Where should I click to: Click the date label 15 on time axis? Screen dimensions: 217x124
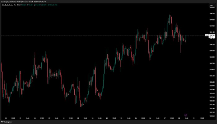pos(49,118)
